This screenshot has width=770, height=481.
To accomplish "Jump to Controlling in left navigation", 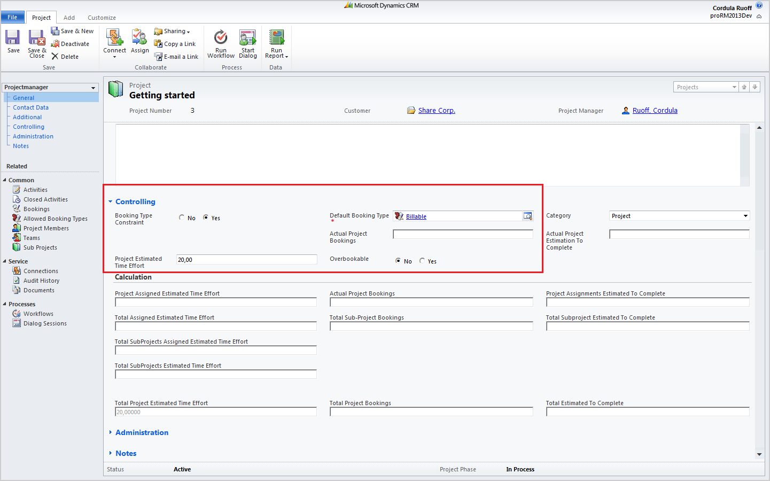I will [x=28, y=127].
